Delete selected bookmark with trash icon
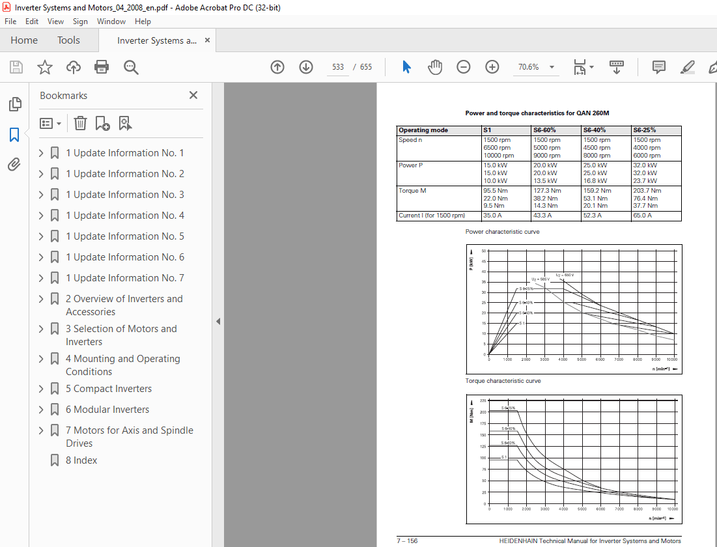717x547 pixels. click(x=80, y=123)
